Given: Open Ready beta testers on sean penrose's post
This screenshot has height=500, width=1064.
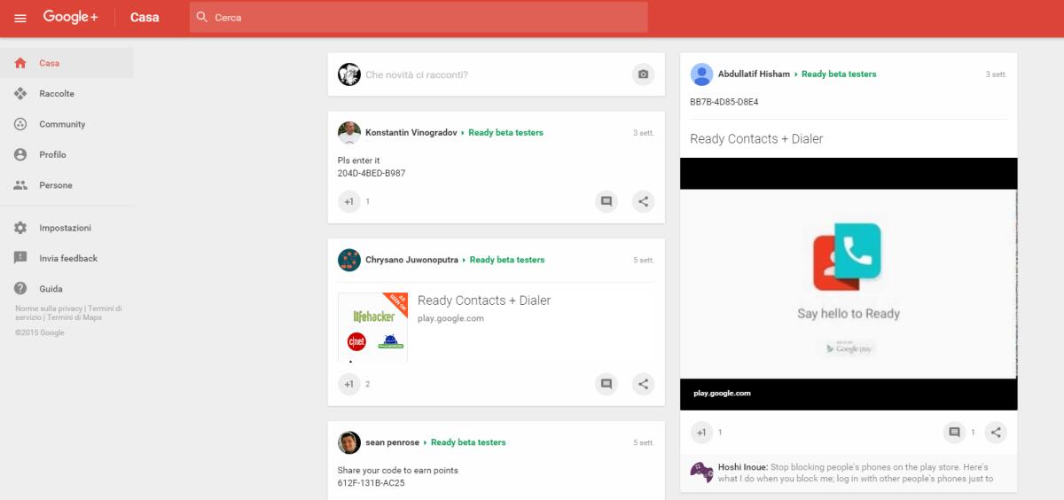Looking at the screenshot, I should pyautogui.click(x=468, y=442).
